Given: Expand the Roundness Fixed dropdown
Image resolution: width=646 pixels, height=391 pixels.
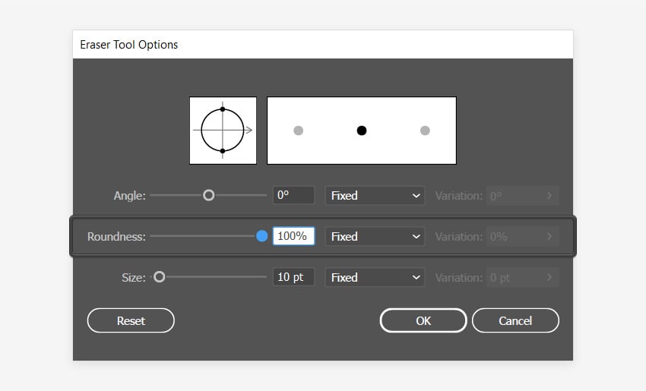Looking at the screenshot, I should tap(375, 236).
